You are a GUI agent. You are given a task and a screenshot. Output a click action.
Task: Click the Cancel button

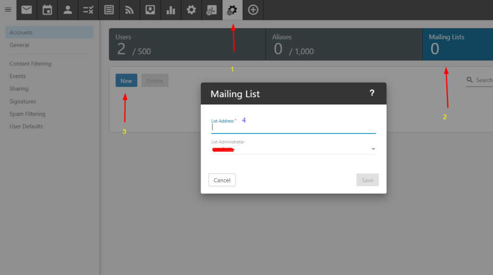click(222, 180)
